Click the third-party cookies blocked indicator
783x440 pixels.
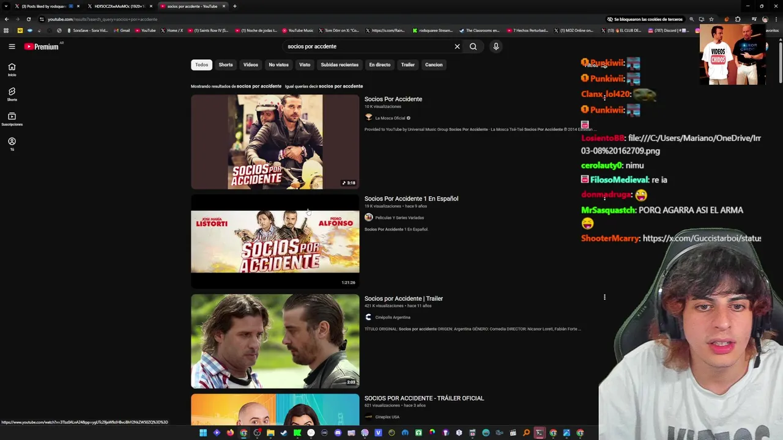pos(645,19)
